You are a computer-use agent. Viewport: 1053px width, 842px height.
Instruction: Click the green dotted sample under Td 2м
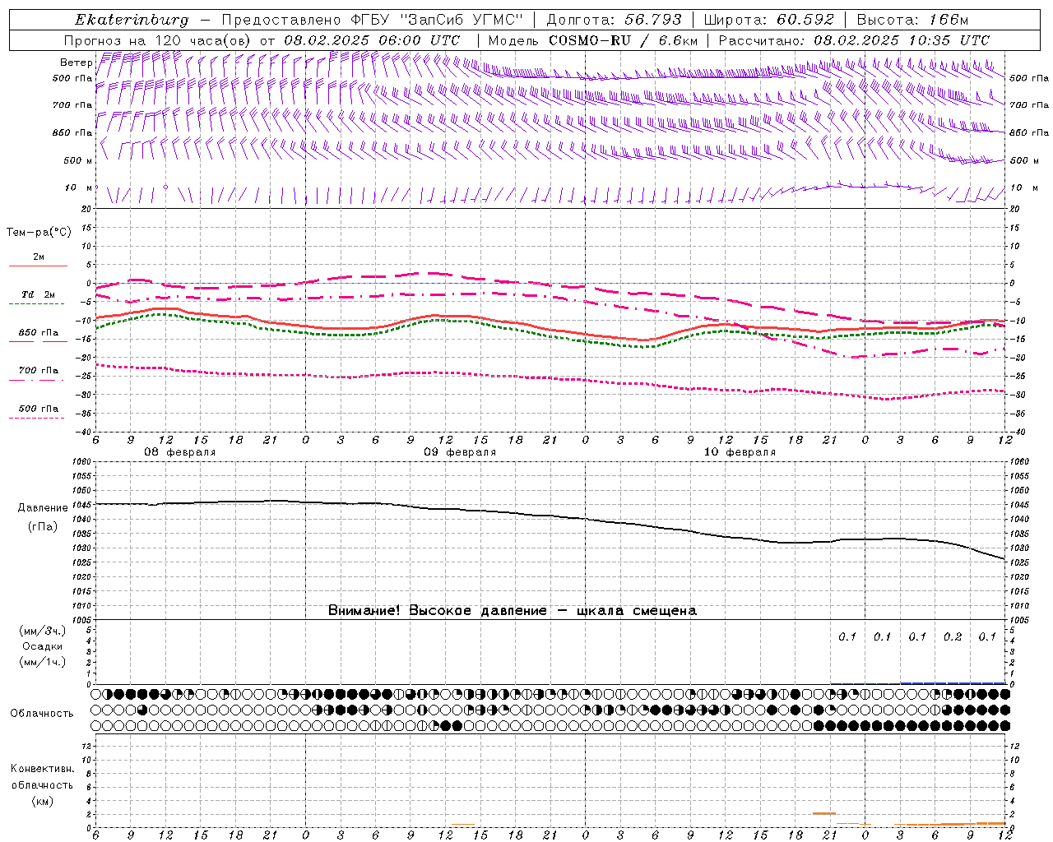click(x=36, y=304)
